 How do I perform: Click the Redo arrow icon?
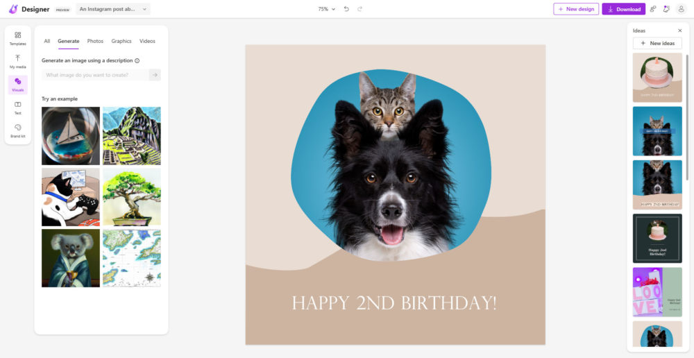359,9
